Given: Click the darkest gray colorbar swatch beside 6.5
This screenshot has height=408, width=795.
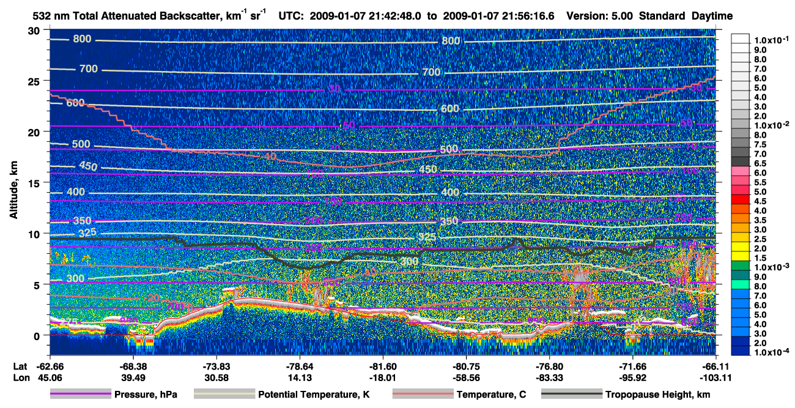Looking at the screenshot, I should (x=741, y=161).
